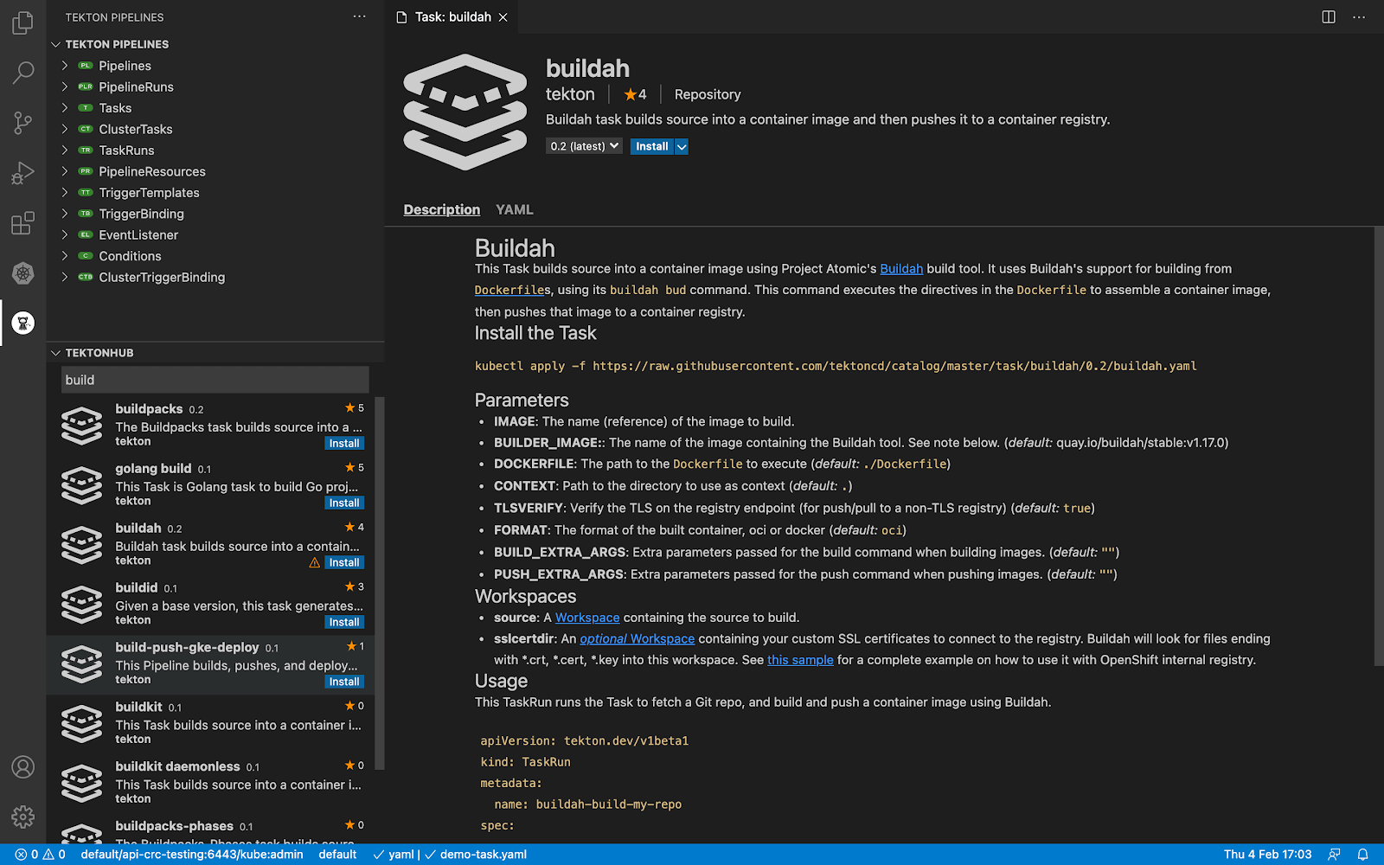Click the Thu 4 Feb 17:03 clock

1268,855
